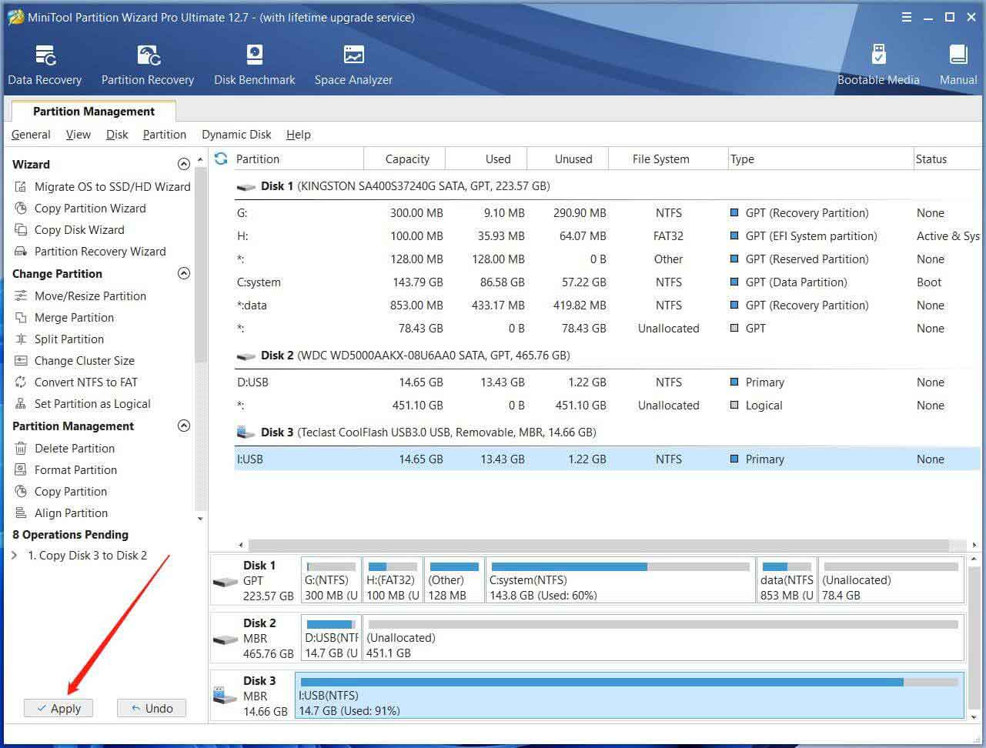Open the hamburger menu in the title bar

point(907,17)
